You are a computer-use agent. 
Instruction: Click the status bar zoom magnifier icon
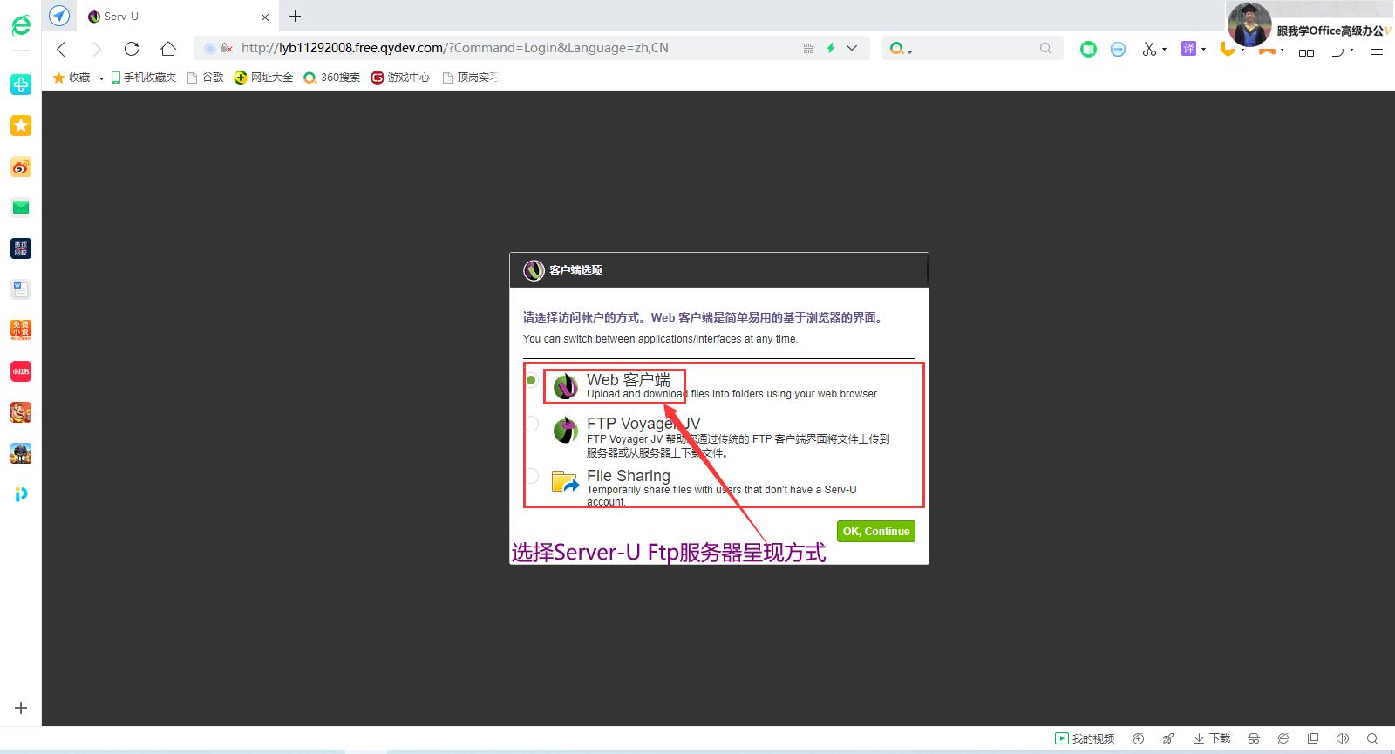1372,738
